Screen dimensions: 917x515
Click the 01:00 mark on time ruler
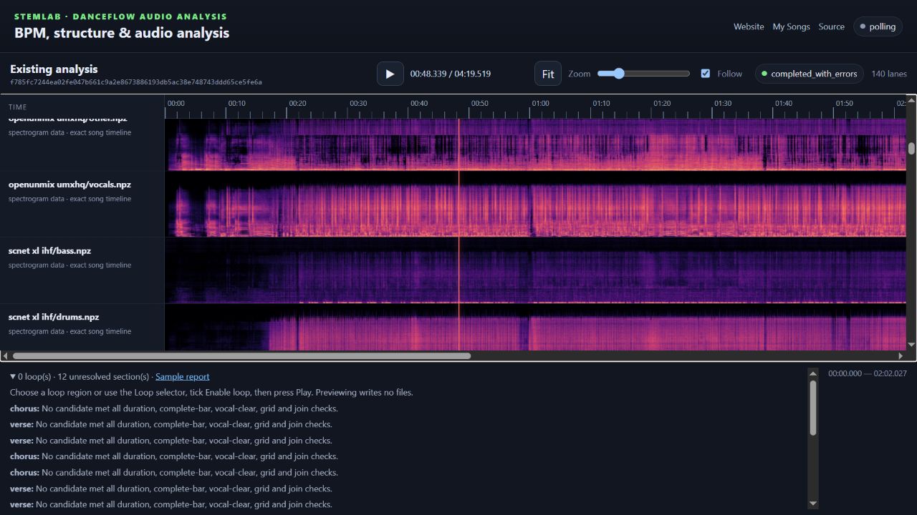[540, 104]
